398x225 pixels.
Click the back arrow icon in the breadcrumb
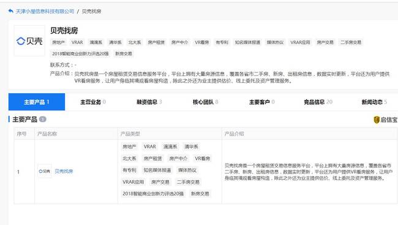(10, 11)
